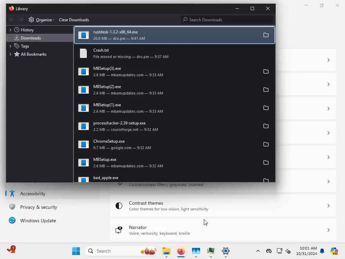Click the History clock icon
Image resolution: width=345 pixels, height=259 pixels.
pyautogui.click(x=17, y=30)
